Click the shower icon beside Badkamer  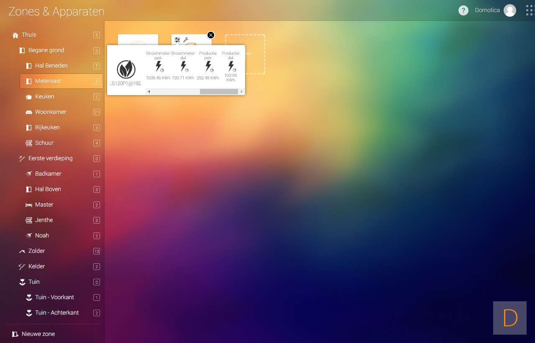point(29,174)
